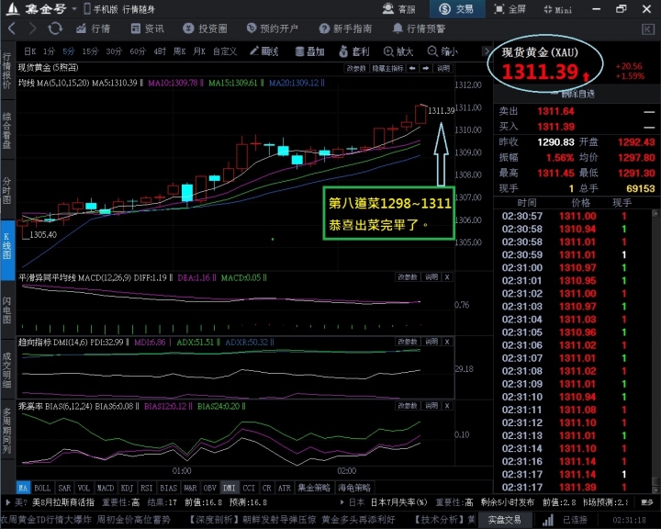Toggle the MACD indicator at bottom bar

pyautogui.click(x=106, y=488)
